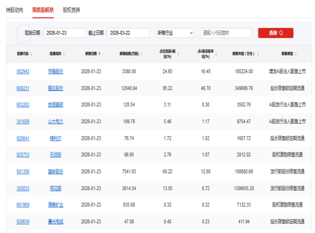Open stock code 601969 link

click(x=23, y=205)
